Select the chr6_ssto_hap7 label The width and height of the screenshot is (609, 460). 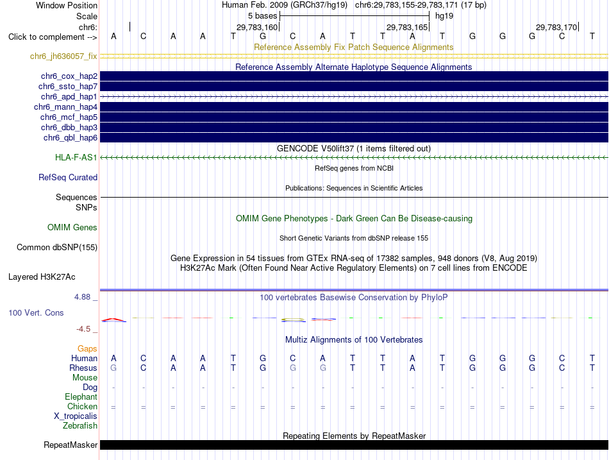click(67, 87)
